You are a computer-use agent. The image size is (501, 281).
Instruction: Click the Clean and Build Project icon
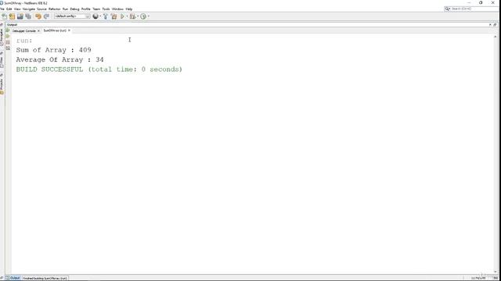coord(114,16)
